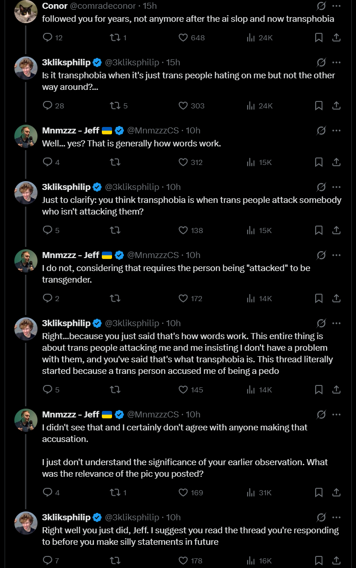Open the 15h timestamp on 3kliksphilip's tweet
Viewport: 356px width, 568px height.
coord(173,63)
